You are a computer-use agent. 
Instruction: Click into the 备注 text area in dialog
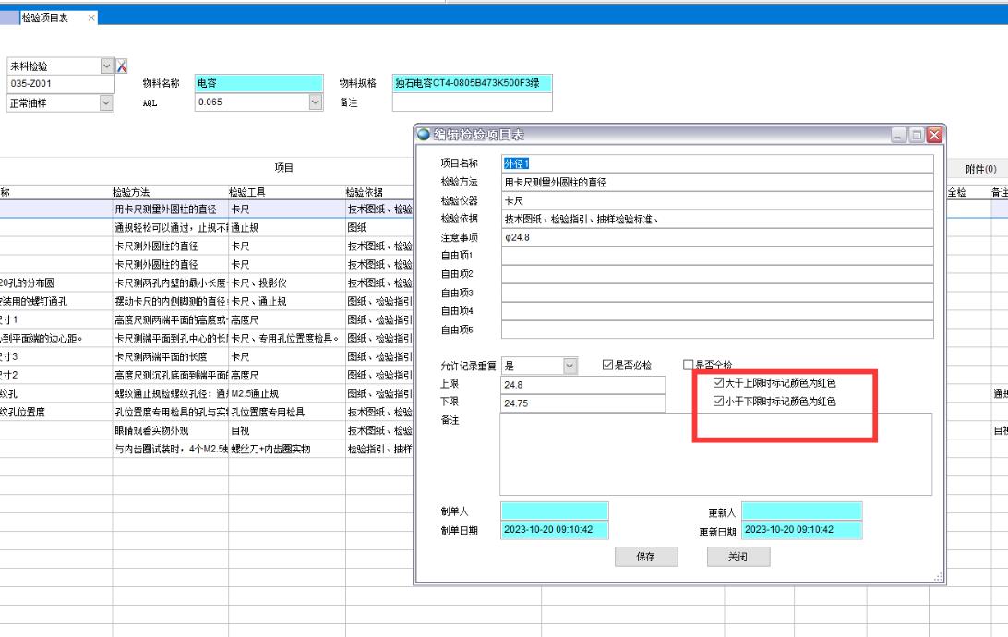[x=715, y=454]
